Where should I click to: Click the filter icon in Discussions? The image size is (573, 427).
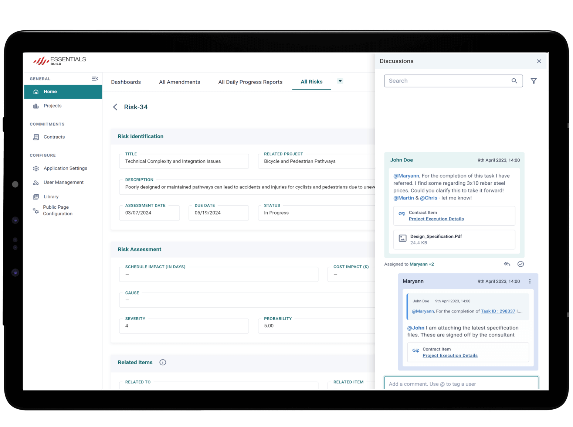click(x=533, y=81)
